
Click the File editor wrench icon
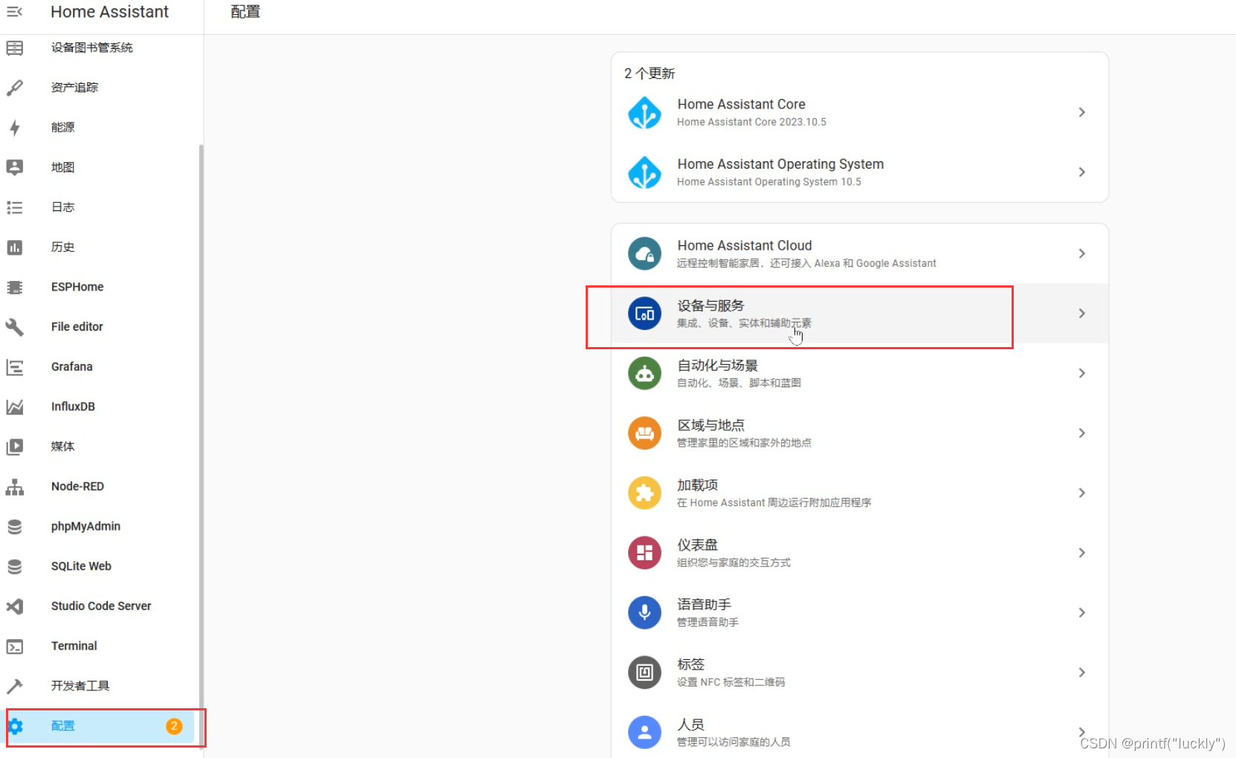(x=15, y=327)
